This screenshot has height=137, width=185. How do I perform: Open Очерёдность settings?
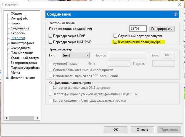[20, 48]
